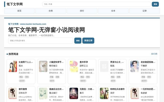Click description text of 意外怀孕 card

click(x=87, y=71)
